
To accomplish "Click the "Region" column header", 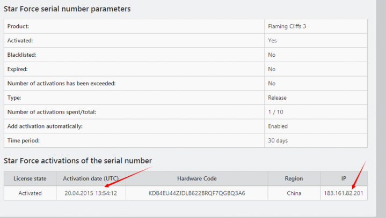I will (294, 178).
